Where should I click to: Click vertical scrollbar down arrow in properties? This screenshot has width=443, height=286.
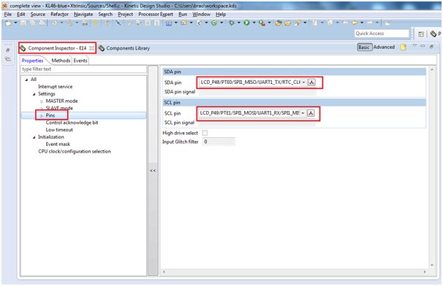pyautogui.click(x=432, y=265)
